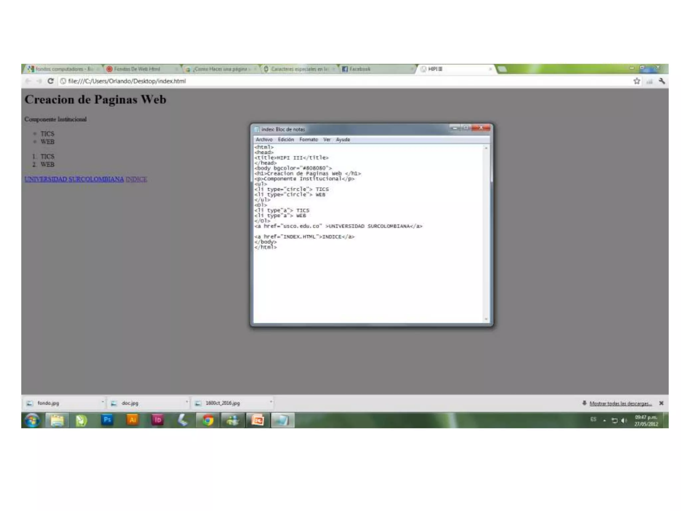681x511 pixels.
Task: Open Windows Explorer from the taskbar
Action: click(x=57, y=421)
